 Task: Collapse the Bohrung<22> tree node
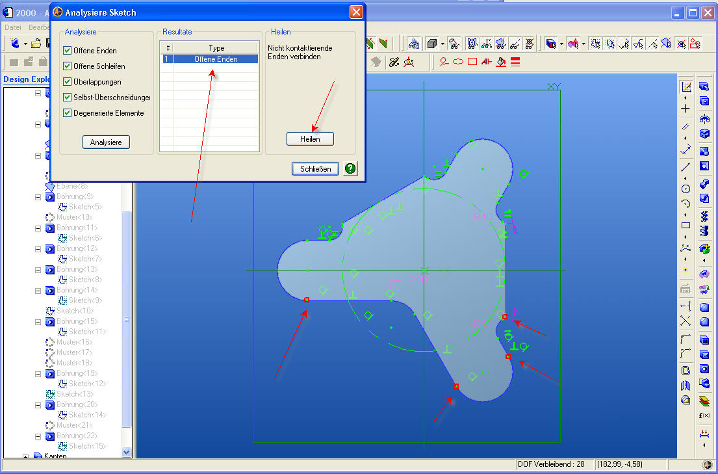click(38, 436)
